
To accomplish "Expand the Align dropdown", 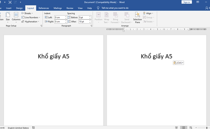I will (x=148, y=13).
